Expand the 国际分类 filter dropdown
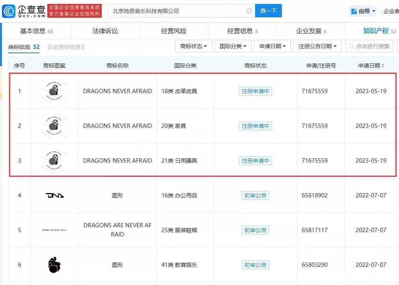 [233, 47]
